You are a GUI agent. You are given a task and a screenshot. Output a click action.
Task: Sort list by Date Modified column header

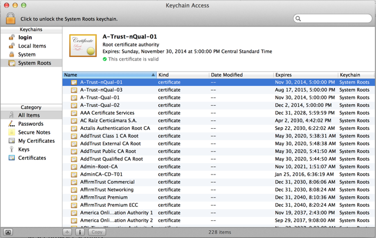tap(241, 75)
